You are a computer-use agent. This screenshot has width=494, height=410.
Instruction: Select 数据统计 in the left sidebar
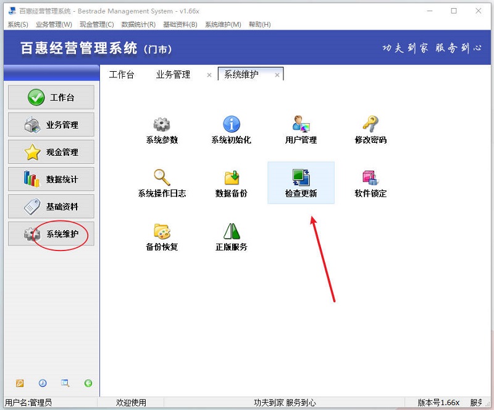51,179
